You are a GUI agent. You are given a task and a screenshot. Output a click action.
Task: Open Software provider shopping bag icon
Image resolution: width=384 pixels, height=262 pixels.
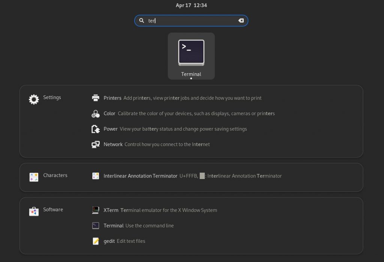pos(34,211)
